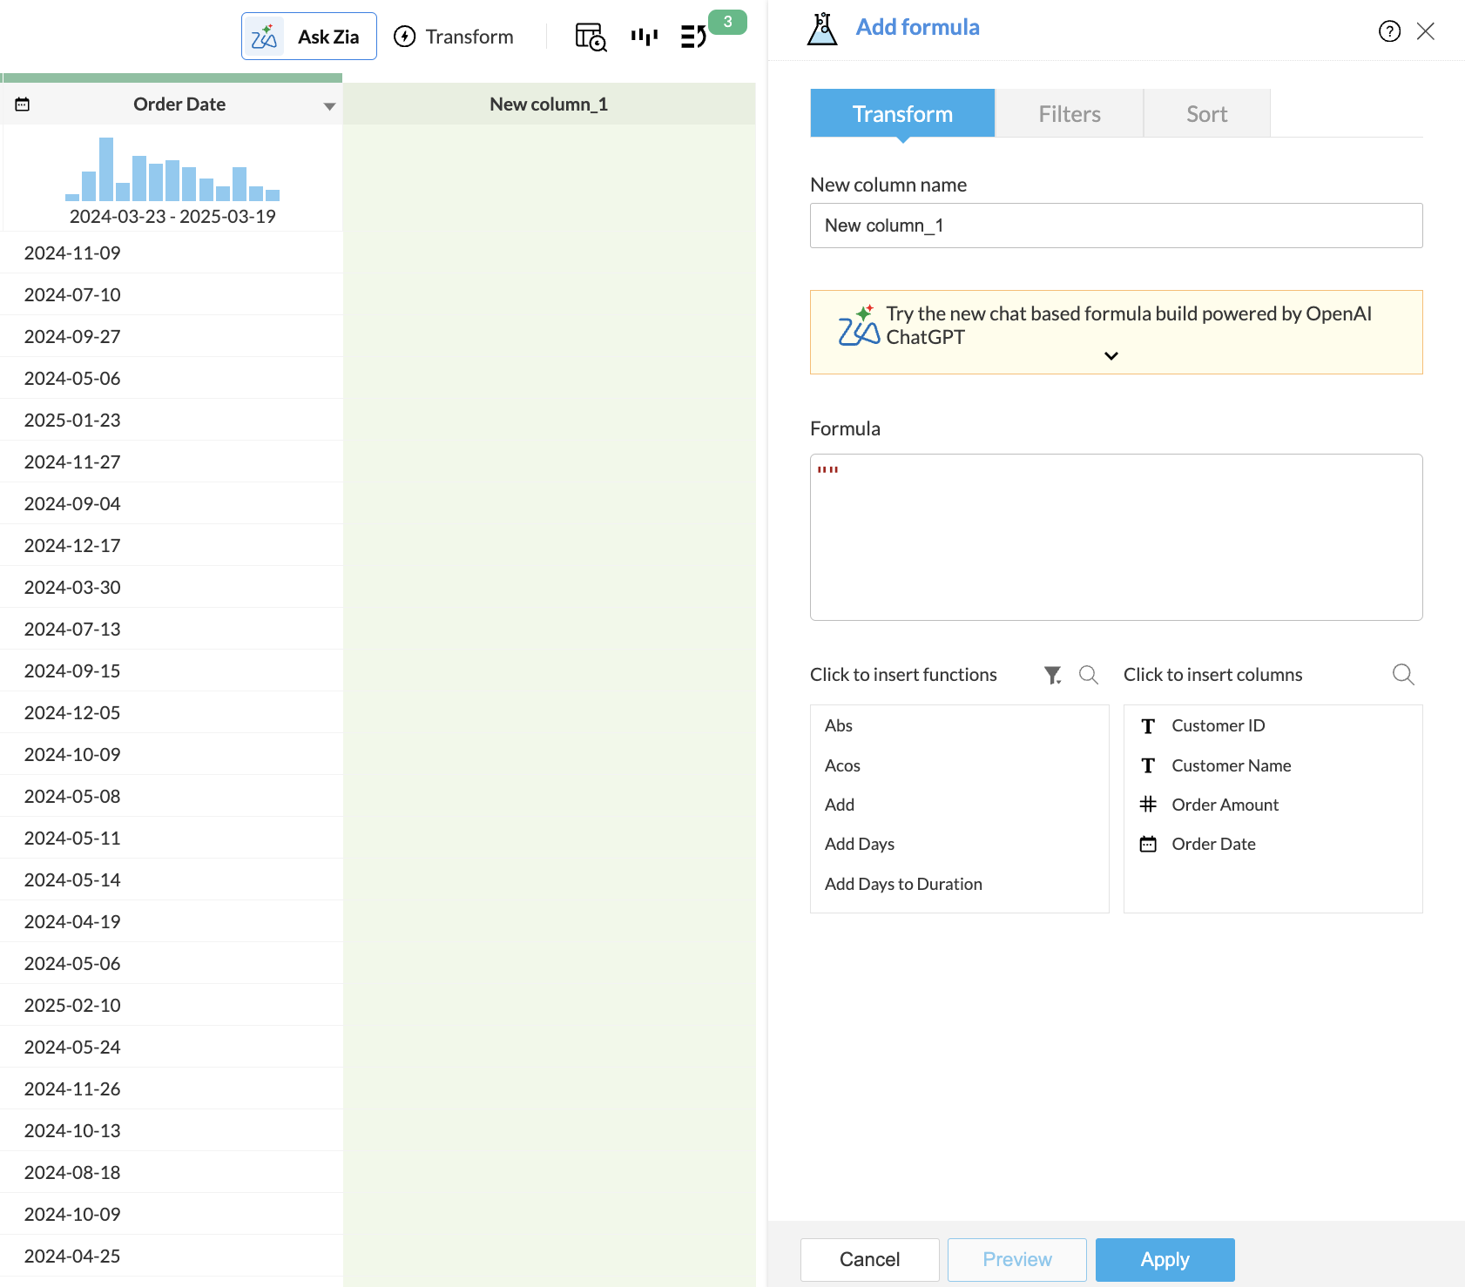Insert the Acos function
Screen dimensions: 1465x1287
pos(842,765)
